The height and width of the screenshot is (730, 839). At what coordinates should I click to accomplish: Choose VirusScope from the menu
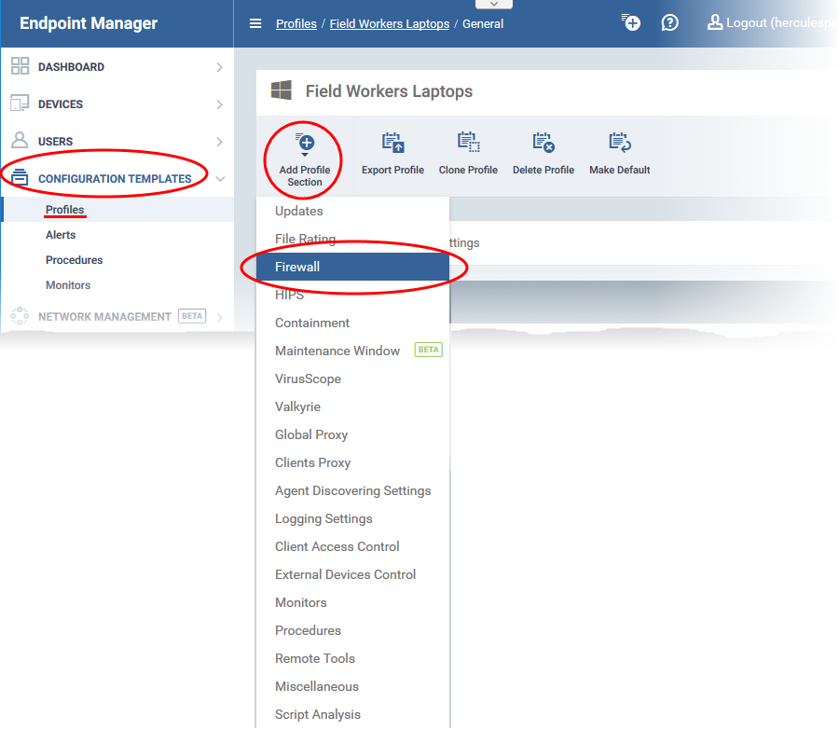click(x=352, y=379)
